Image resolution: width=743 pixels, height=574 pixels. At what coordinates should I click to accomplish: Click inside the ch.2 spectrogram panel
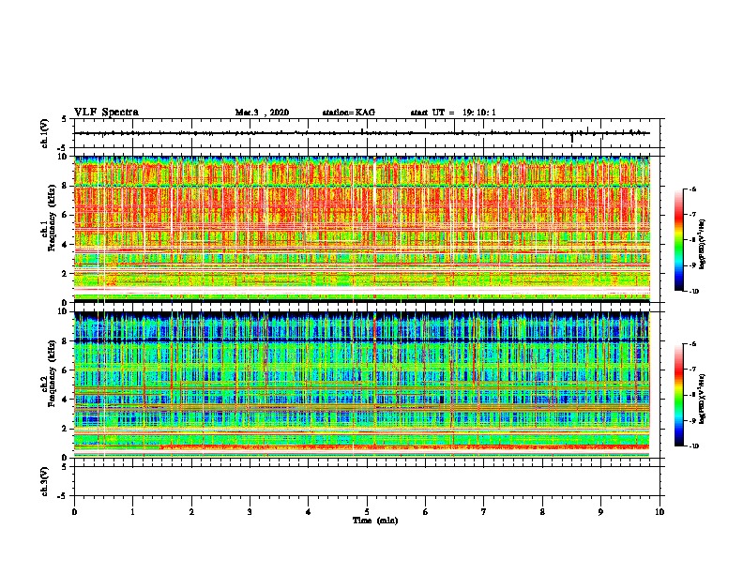[x=362, y=385]
